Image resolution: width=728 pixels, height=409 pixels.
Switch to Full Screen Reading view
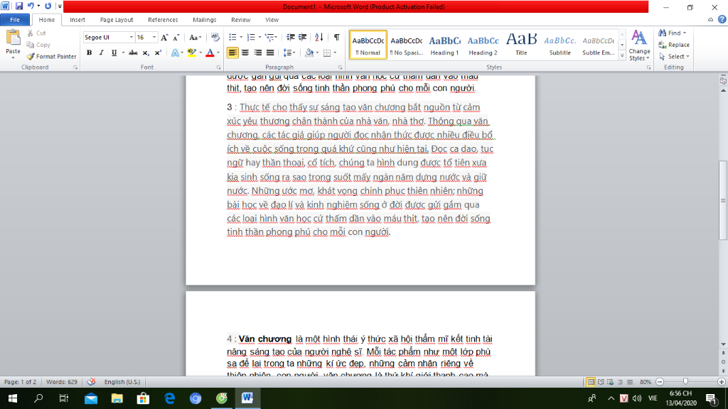(601, 382)
